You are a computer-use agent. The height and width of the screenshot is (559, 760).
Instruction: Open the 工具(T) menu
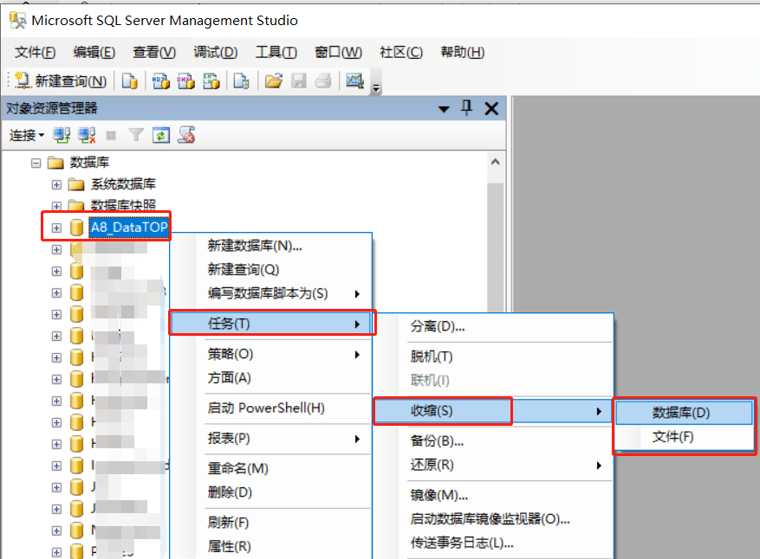click(276, 52)
